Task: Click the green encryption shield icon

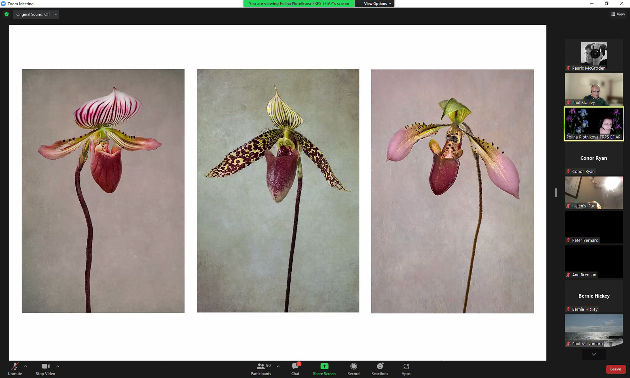Action: tap(7, 14)
